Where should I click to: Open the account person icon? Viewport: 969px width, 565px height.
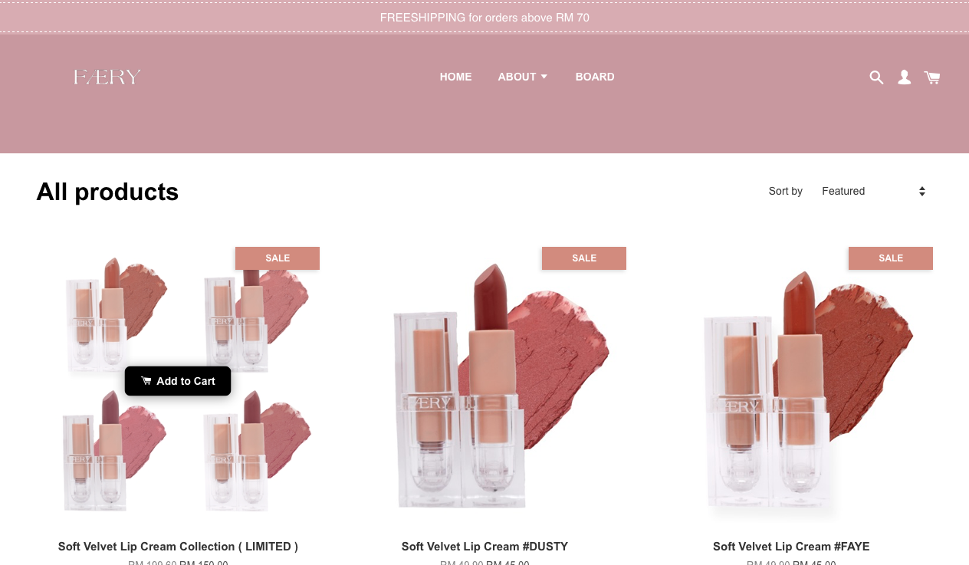coord(905,77)
